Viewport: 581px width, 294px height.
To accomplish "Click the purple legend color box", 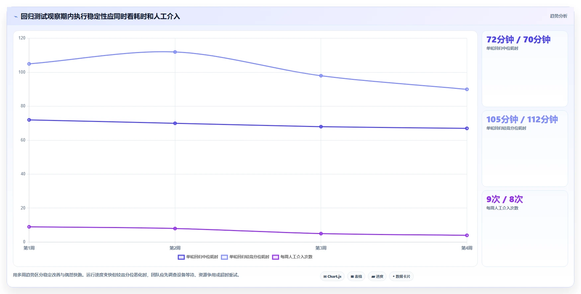I will click(x=276, y=257).
